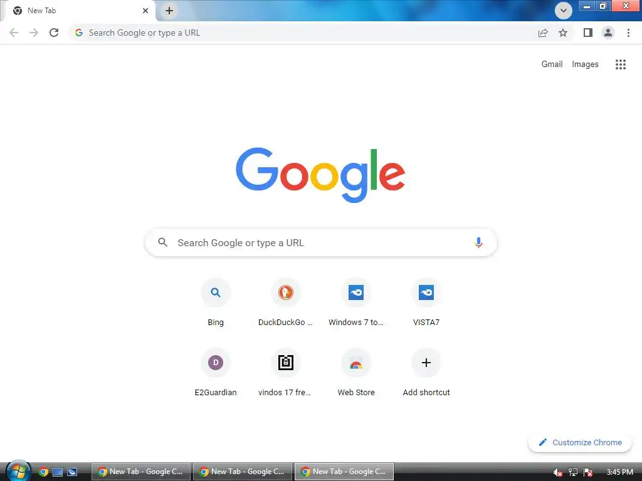Open the E2Guardian shortcut

point(216,373)
